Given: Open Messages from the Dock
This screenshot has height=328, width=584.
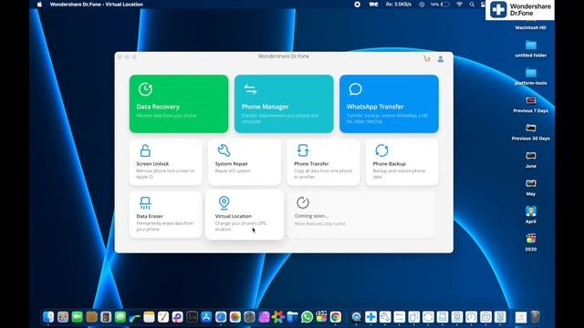Looking at the screenshot, I should tap(120, 317).
